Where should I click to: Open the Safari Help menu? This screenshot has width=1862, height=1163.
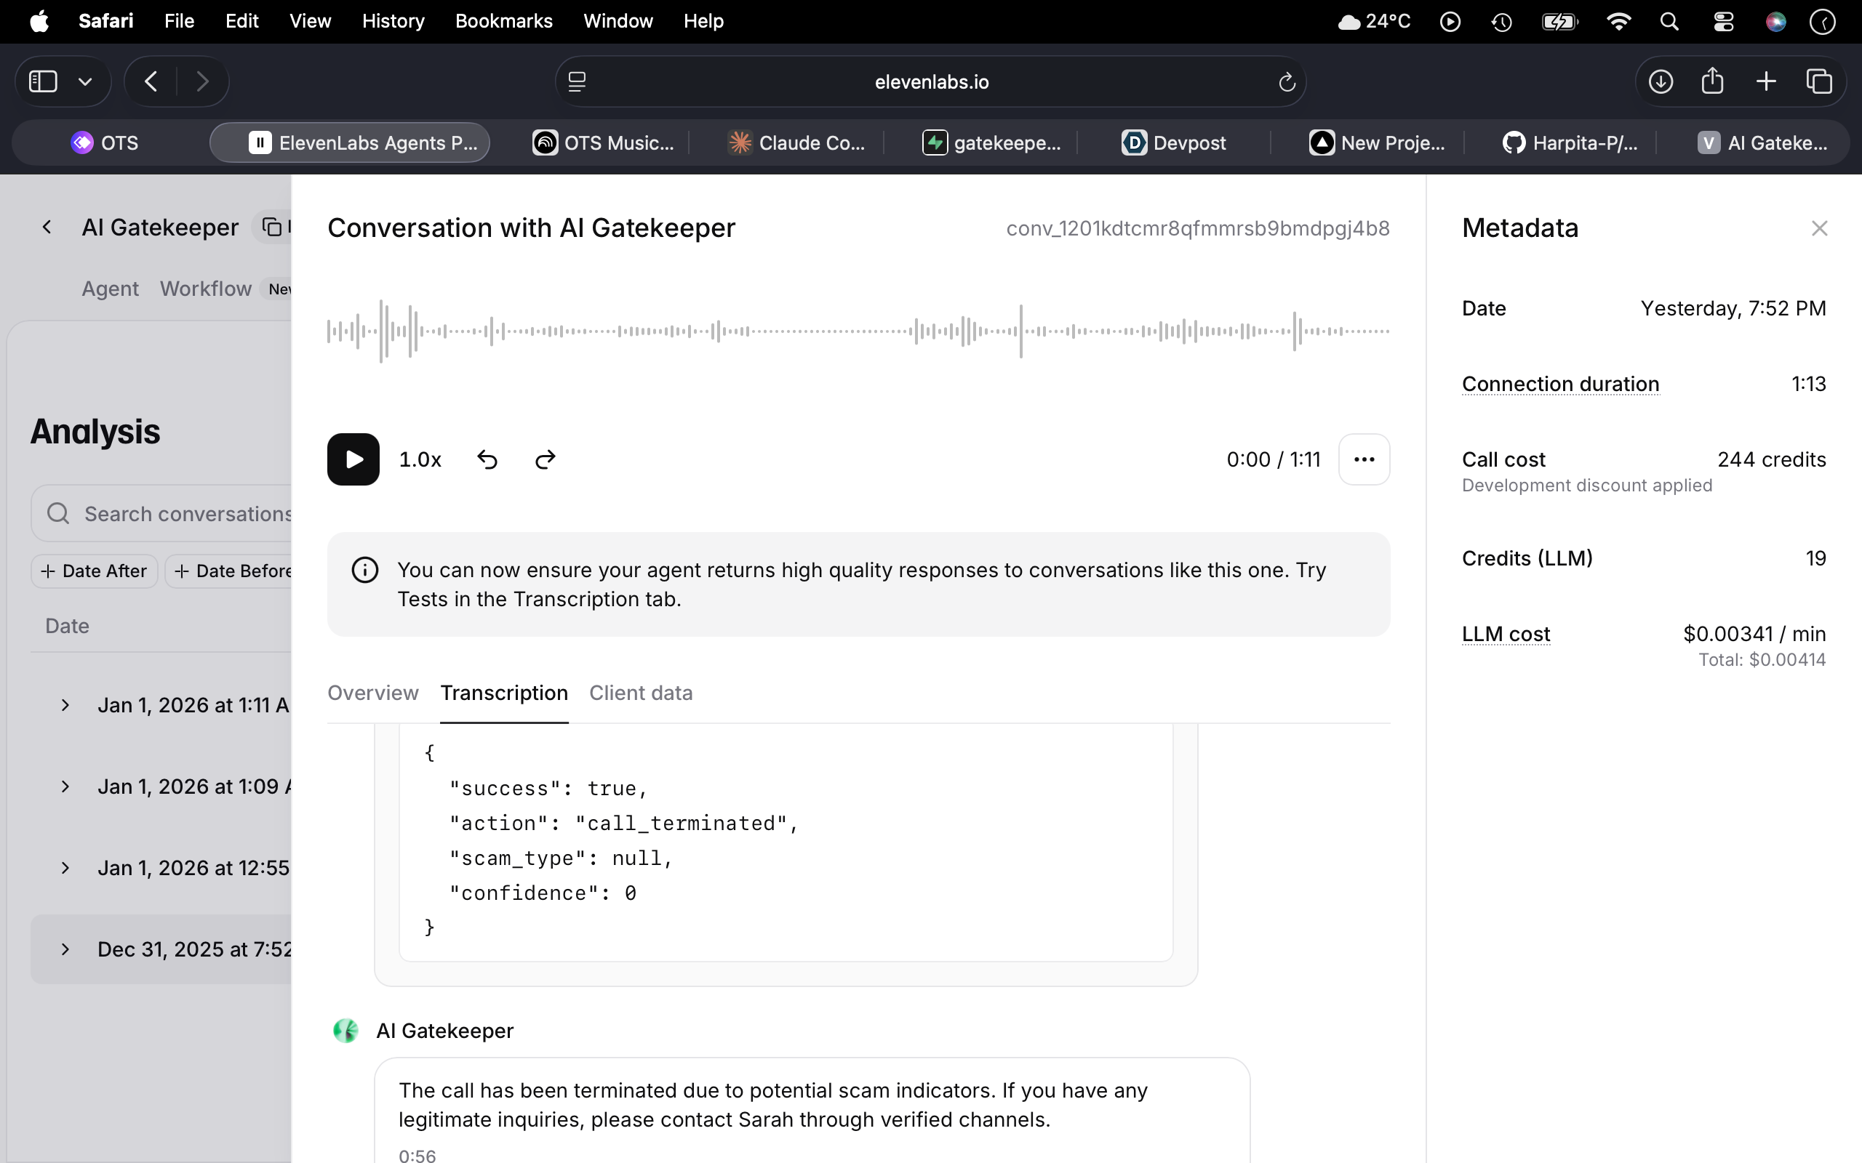coord(703,21)
